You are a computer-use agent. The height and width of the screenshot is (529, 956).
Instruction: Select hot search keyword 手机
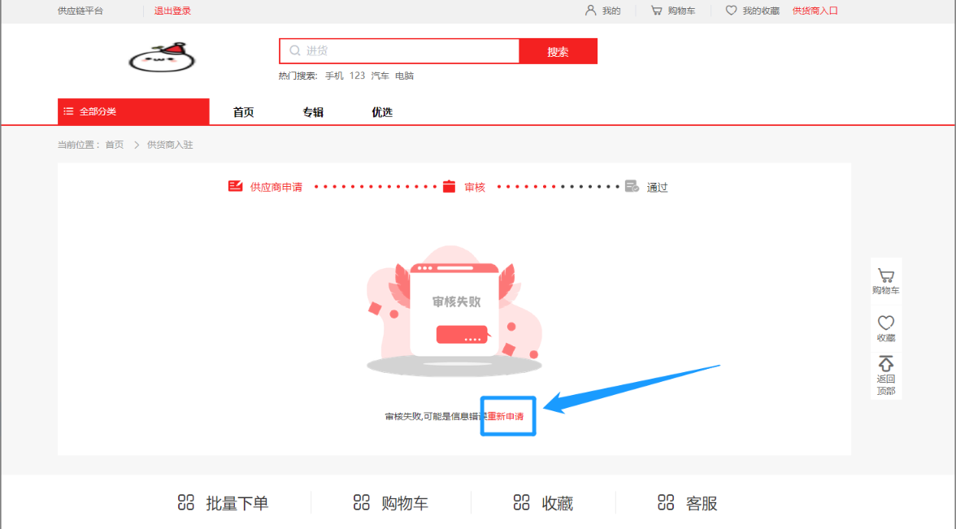pyautogui.click(x=334, y=76)
